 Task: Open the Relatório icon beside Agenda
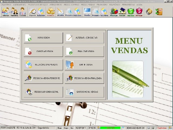coord(41,12)
